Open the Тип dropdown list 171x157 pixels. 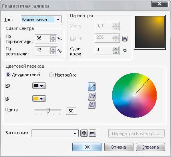[x=58, y=20]
